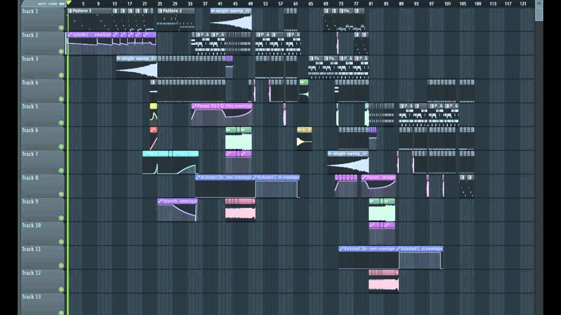Click icon of small green audio clip, Track 4
Image resolution: width=561 pixels, height=315 pixels.
coord(302,82)
